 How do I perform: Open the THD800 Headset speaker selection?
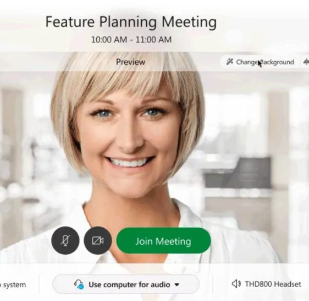tap(266, 284)
